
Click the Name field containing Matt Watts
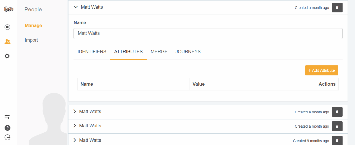pyautogui.click(x=208, y=33)
